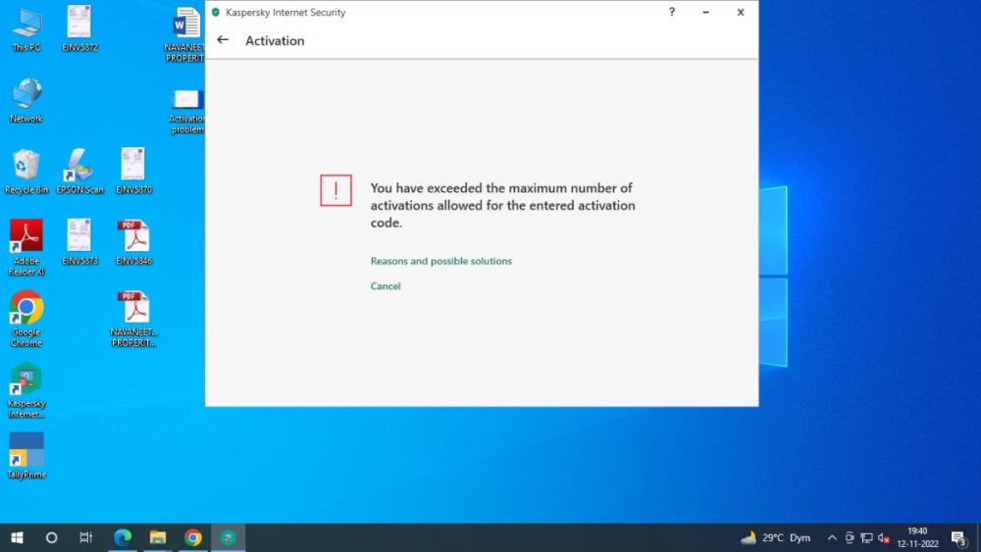
Task: Select EPSON Scan shortcut
Action: (79, 172)
